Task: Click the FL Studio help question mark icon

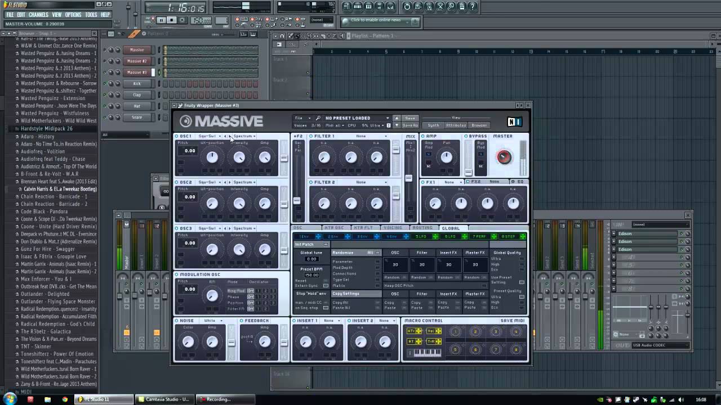Action: [473, 7]
